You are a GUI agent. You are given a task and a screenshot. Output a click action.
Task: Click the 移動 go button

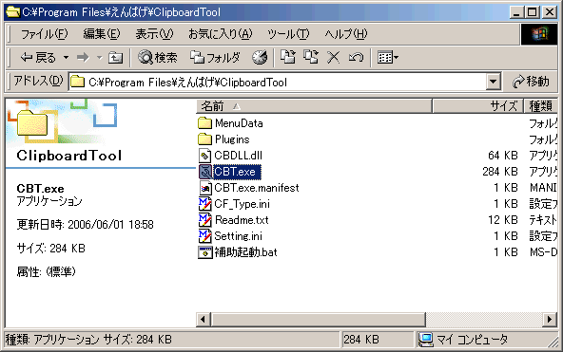531,82
